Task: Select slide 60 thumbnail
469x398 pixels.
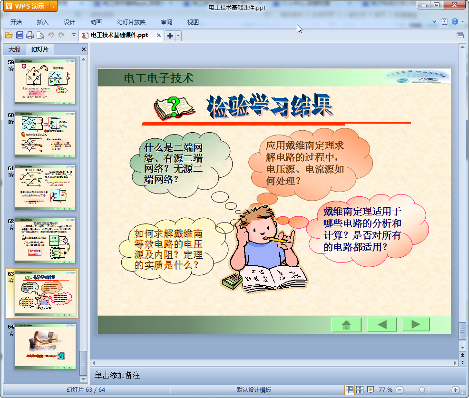Action: coord(45,135)
